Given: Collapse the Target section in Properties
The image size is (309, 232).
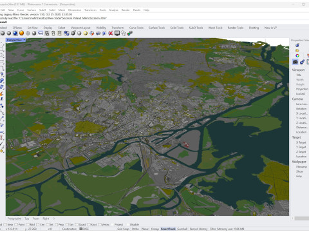Looking at the screenshot, I should pos(297,137).
